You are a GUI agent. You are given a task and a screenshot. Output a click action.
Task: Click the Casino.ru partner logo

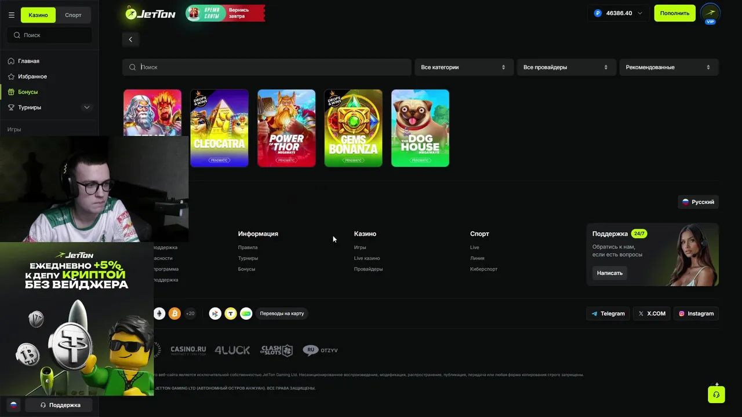point(188,350)
